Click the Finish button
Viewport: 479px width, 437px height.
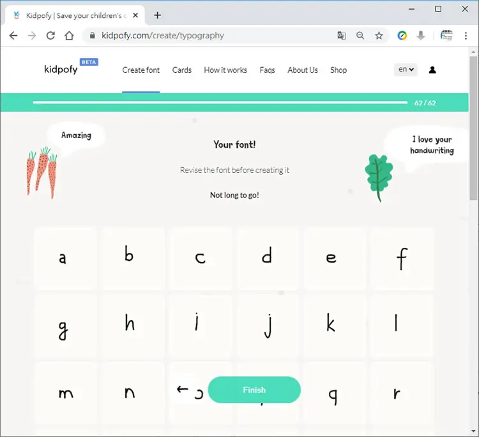pos(254,390)
